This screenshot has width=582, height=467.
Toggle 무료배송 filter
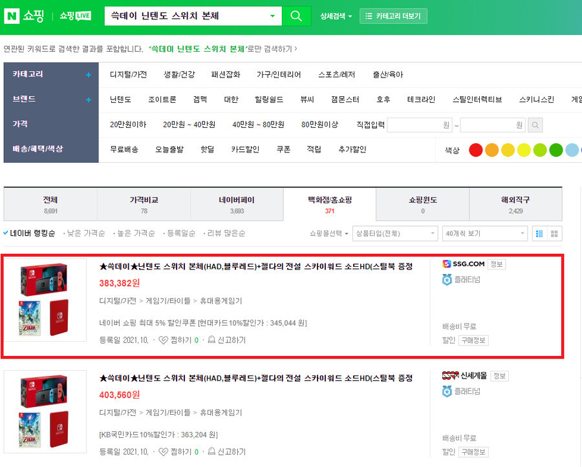point(124,149)
